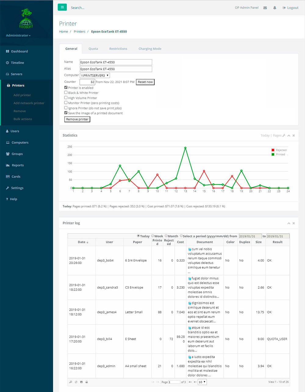The height and width of the screenshot is (392, 305).
Task: Open document icon for dep3_bill4 row
Action: pyautogui.click(x=189, y=328)
